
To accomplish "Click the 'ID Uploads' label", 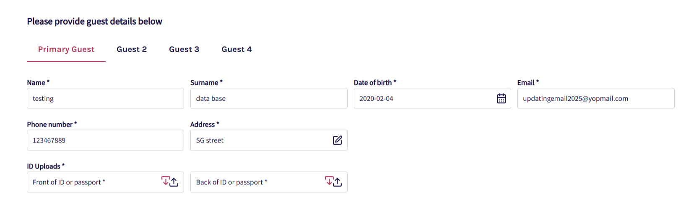I will (44, 166).
